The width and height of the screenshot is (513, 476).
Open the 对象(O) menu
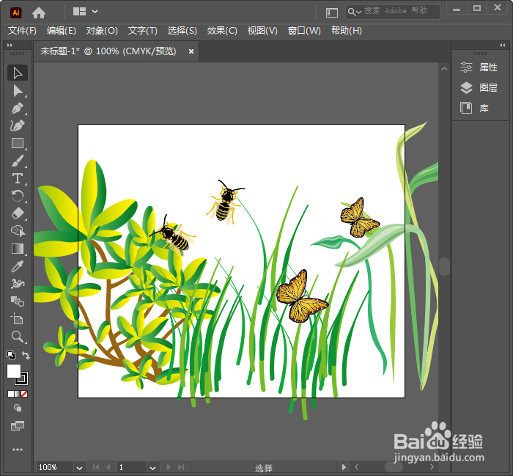(x=102, y=31)
